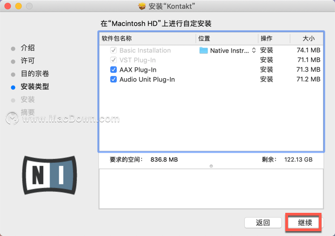
Task: Click the 122.13 GB remaining space value
Action: [298, 159]
